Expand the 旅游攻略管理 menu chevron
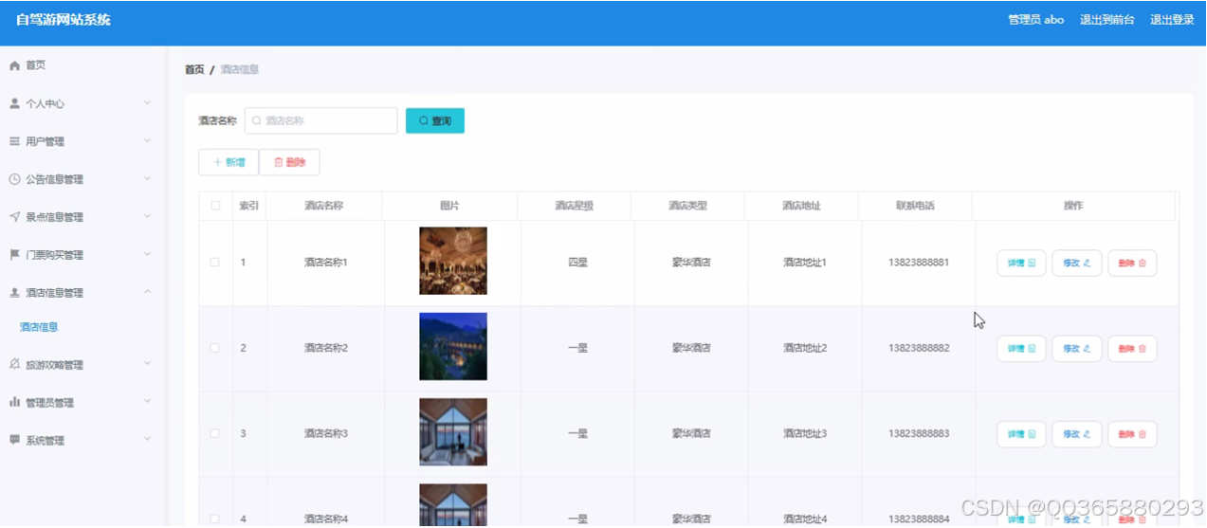Screen dimensions: 1207x528 (x=147, y=364)
